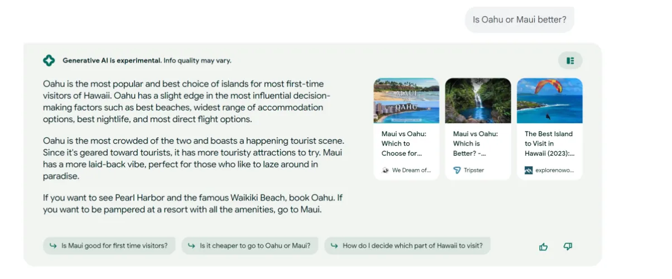
Task: Click the thumbs up feedback icon
Action: 543,247
